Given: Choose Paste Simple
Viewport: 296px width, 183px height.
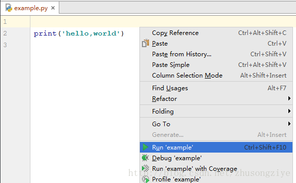Looking at the screenshot, I should (x=216, y=65).
